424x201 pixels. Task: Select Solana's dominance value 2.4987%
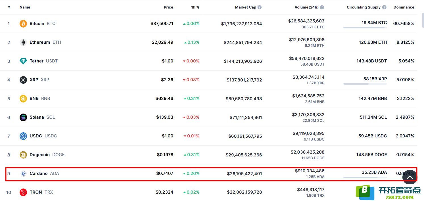coord(405,117)
